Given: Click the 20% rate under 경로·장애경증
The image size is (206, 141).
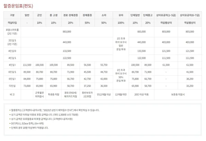Looking at the screenshot, I should 70,23.
